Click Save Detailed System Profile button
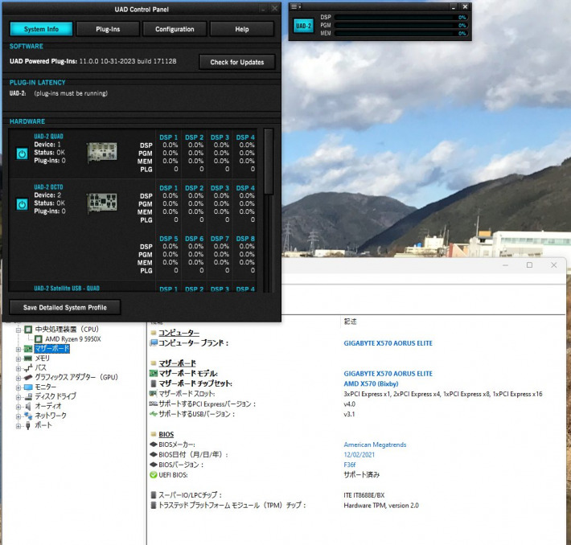This screenshot has height=545, width=571. point(64,307)
